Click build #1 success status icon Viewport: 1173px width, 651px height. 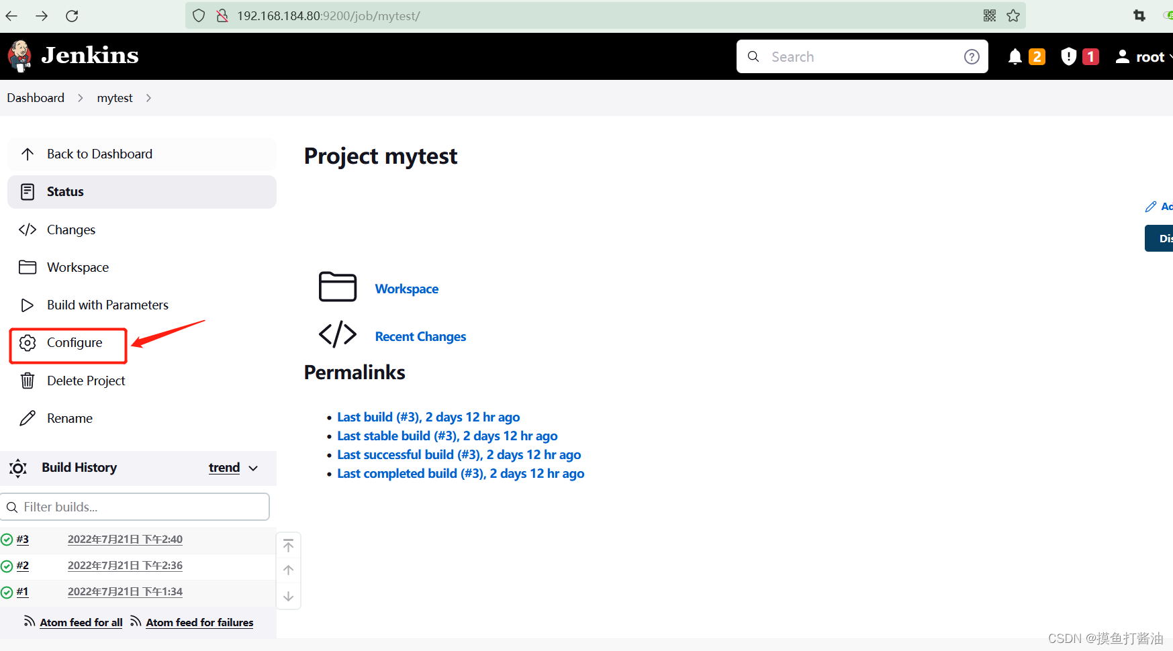coord(7,592)
